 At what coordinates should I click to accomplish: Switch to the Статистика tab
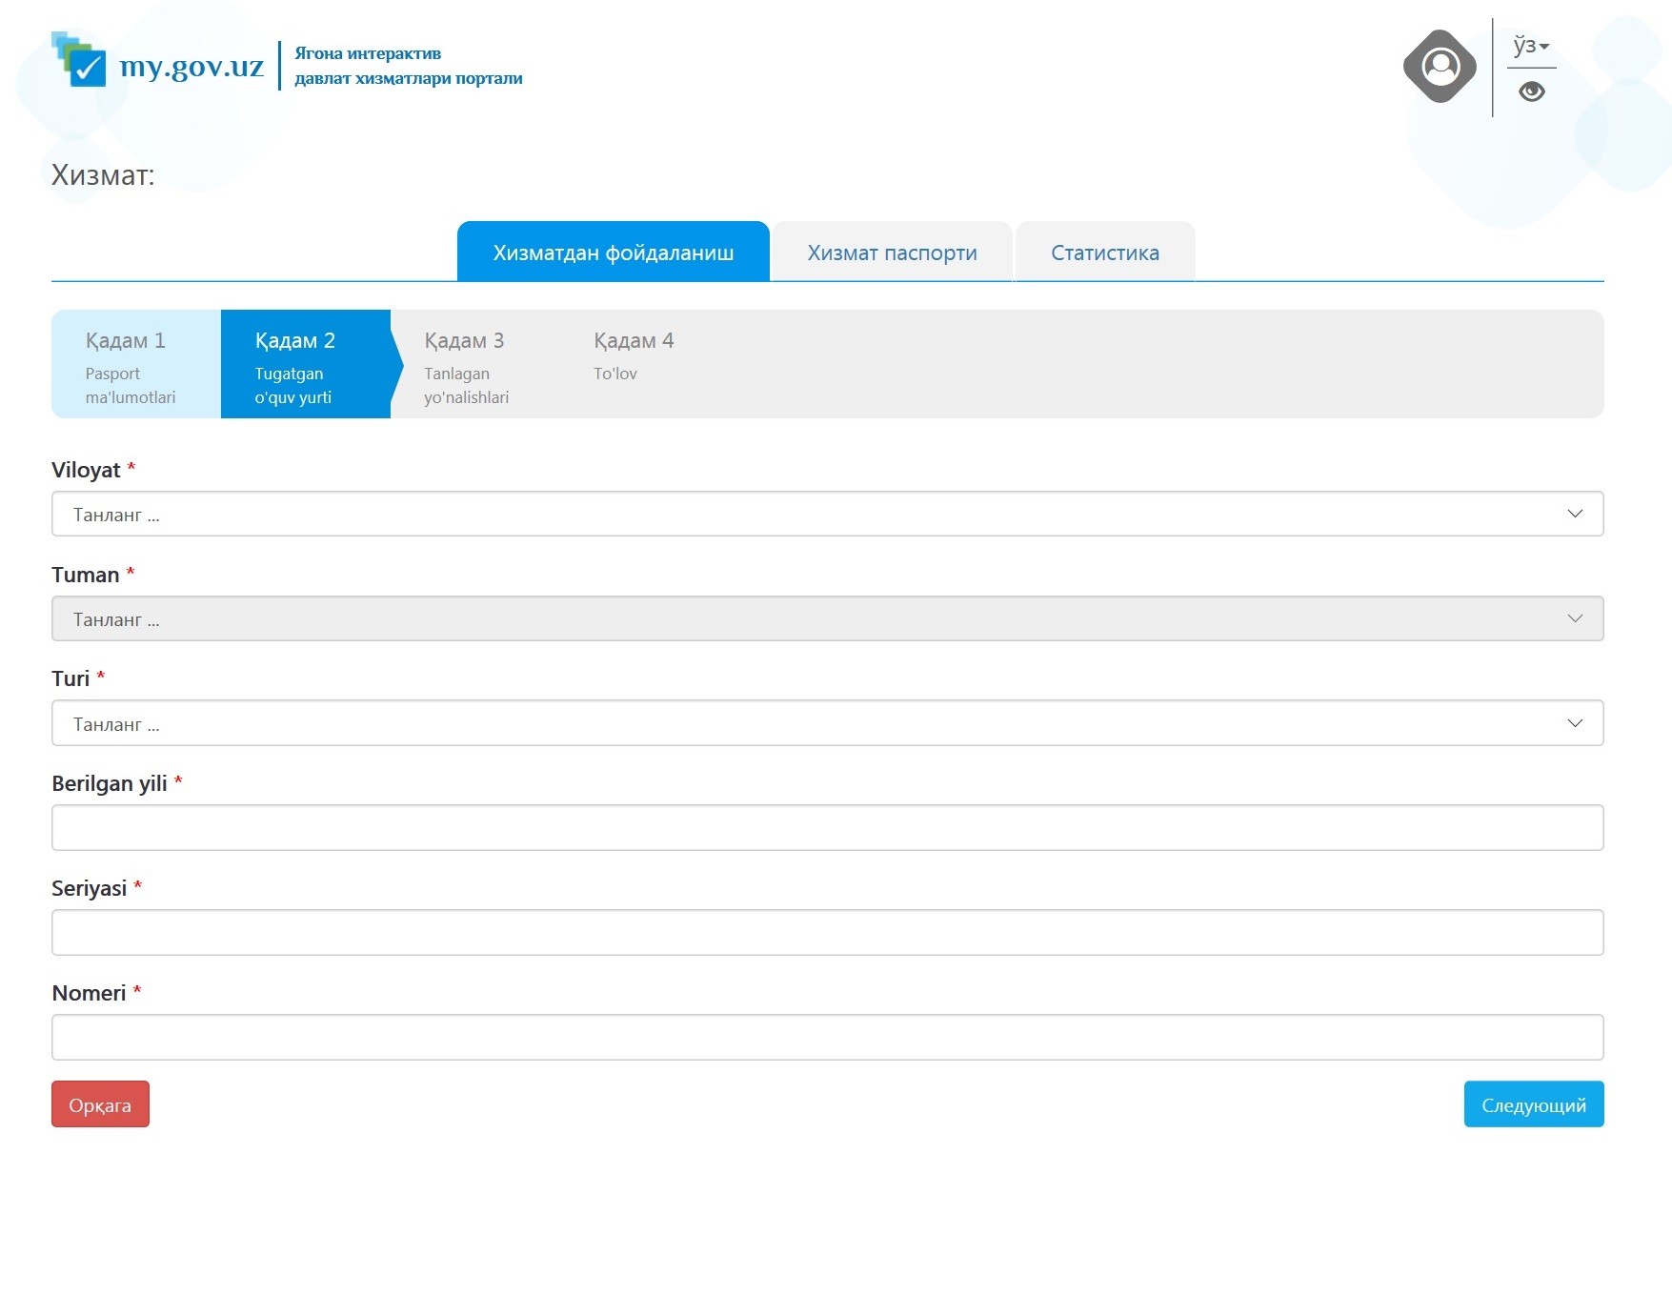click(1104, 253)
